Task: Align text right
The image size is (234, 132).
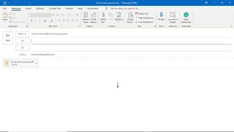Action: (x=68, y=21)
